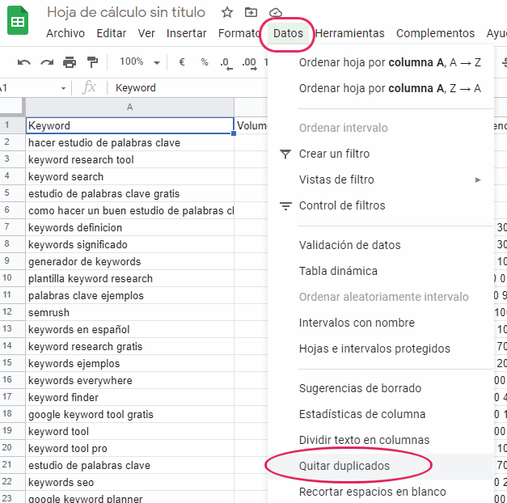Image resolution: width=507 pixels, height=503 pixels.
Task: Click cell 'semrush'
Action: tap(129, 312)
